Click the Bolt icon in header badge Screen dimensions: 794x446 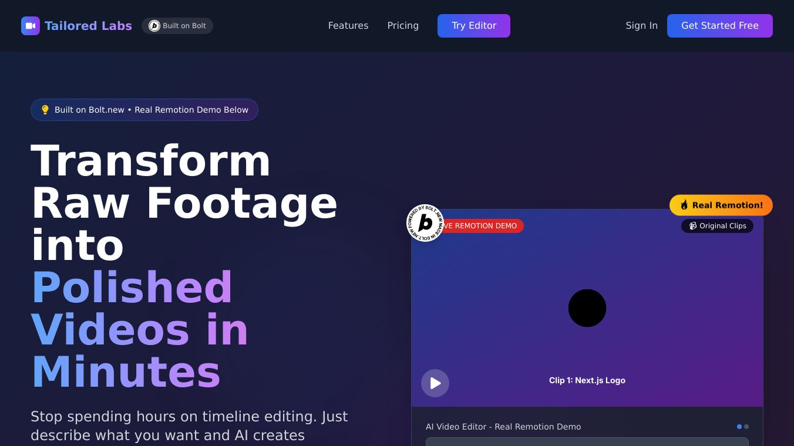tap(154, 26)
